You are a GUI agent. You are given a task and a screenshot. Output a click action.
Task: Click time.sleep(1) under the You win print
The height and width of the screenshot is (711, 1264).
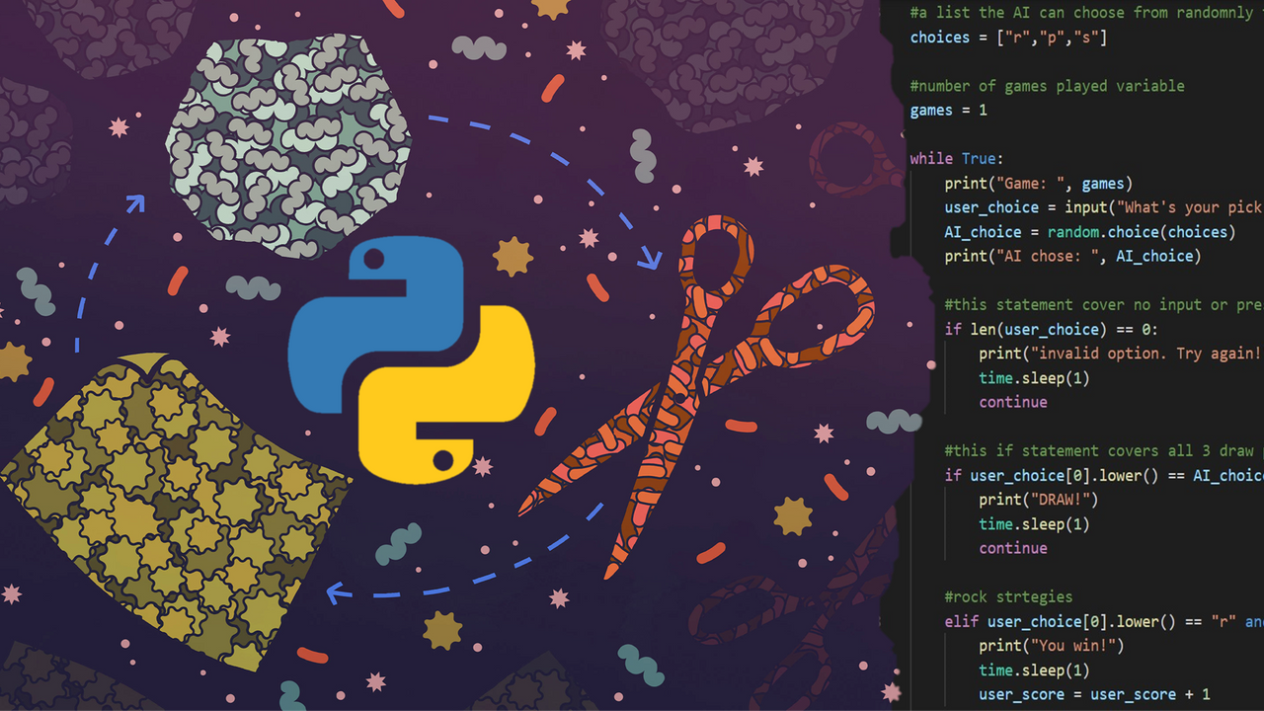1034,670
